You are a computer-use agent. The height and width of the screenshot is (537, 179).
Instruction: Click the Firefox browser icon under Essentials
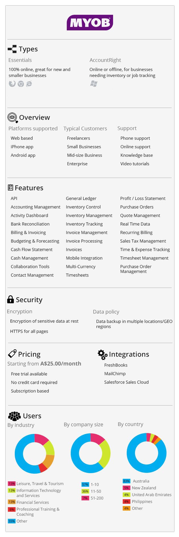[x=12, y=83]
